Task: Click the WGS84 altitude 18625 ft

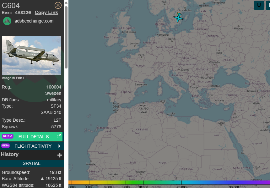Action: [53, 185]
